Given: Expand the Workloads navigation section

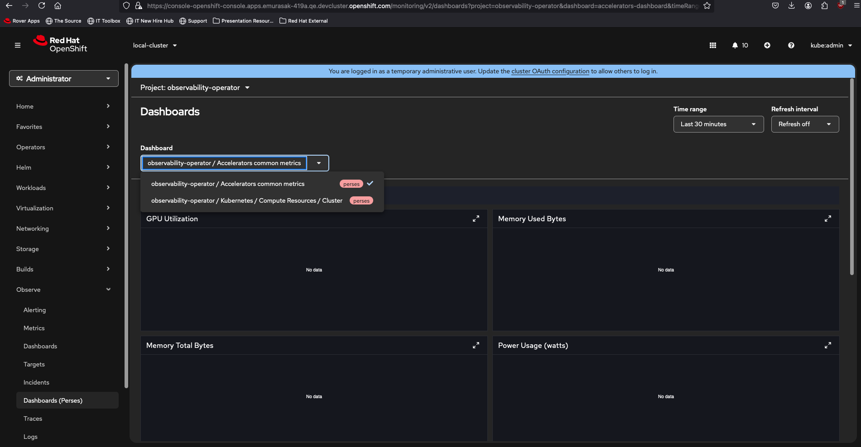Looking at the screenshot, I should (63, 188).
